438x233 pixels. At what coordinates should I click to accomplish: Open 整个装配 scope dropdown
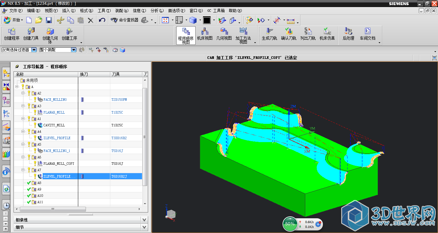pos(74,50)
